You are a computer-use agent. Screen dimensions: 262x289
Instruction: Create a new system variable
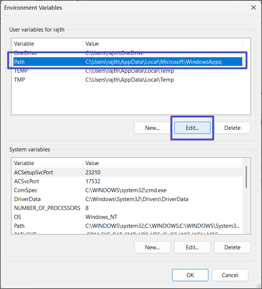point(152,247)
